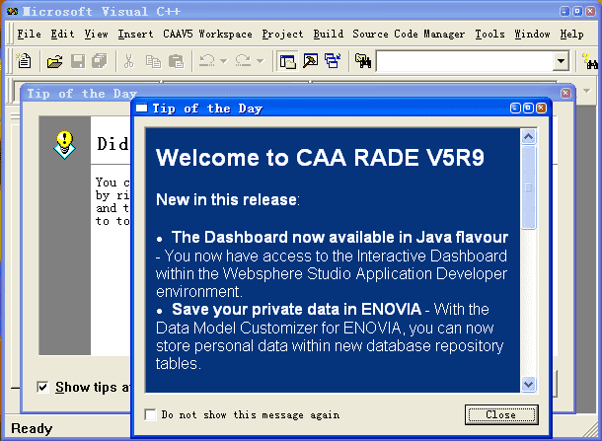Click the Save All icon
The width and height of the screenshot is (602, 441).
101,61
